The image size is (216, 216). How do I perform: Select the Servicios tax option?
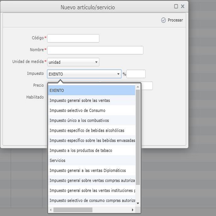[x=91, y=161]
